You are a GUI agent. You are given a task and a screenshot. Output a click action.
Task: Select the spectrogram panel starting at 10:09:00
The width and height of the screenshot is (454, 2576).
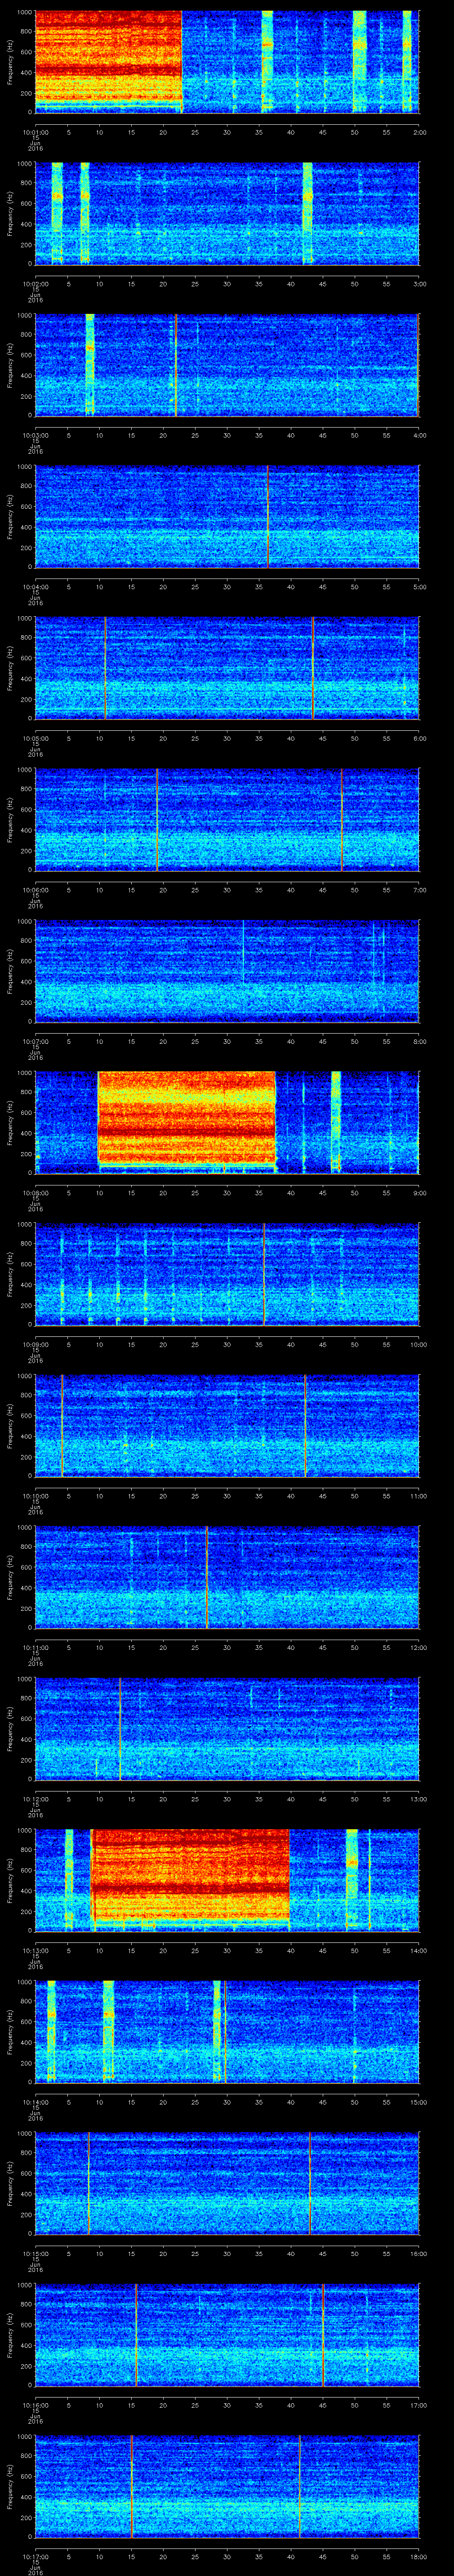[227, 1273]
